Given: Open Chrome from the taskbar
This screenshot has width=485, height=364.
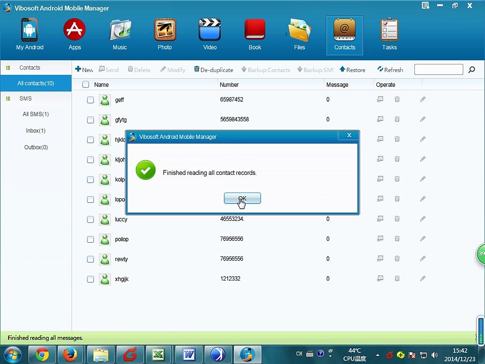Looking at the screenshot, I should click(x=42, y=355).
